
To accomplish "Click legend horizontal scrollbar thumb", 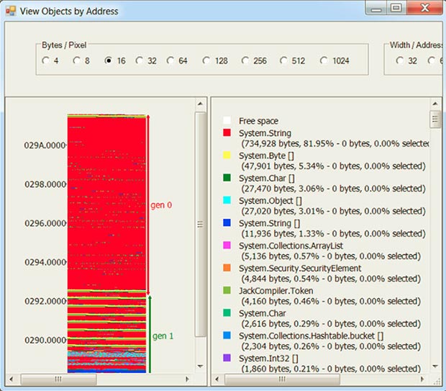I will click(x=282, y=379).
